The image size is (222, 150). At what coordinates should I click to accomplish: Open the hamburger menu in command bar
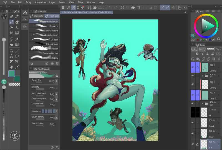[63, 7]
